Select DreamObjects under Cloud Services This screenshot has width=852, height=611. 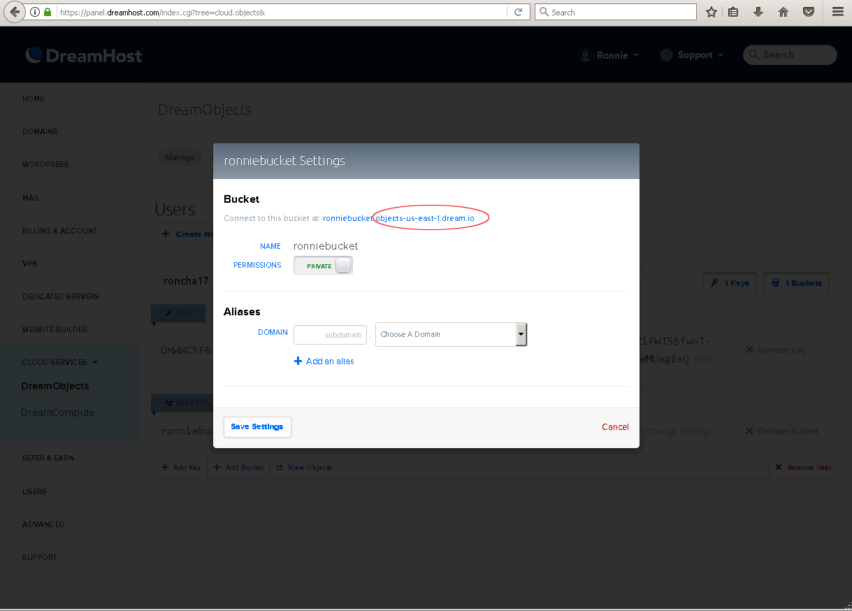click(x=55, y=386)
